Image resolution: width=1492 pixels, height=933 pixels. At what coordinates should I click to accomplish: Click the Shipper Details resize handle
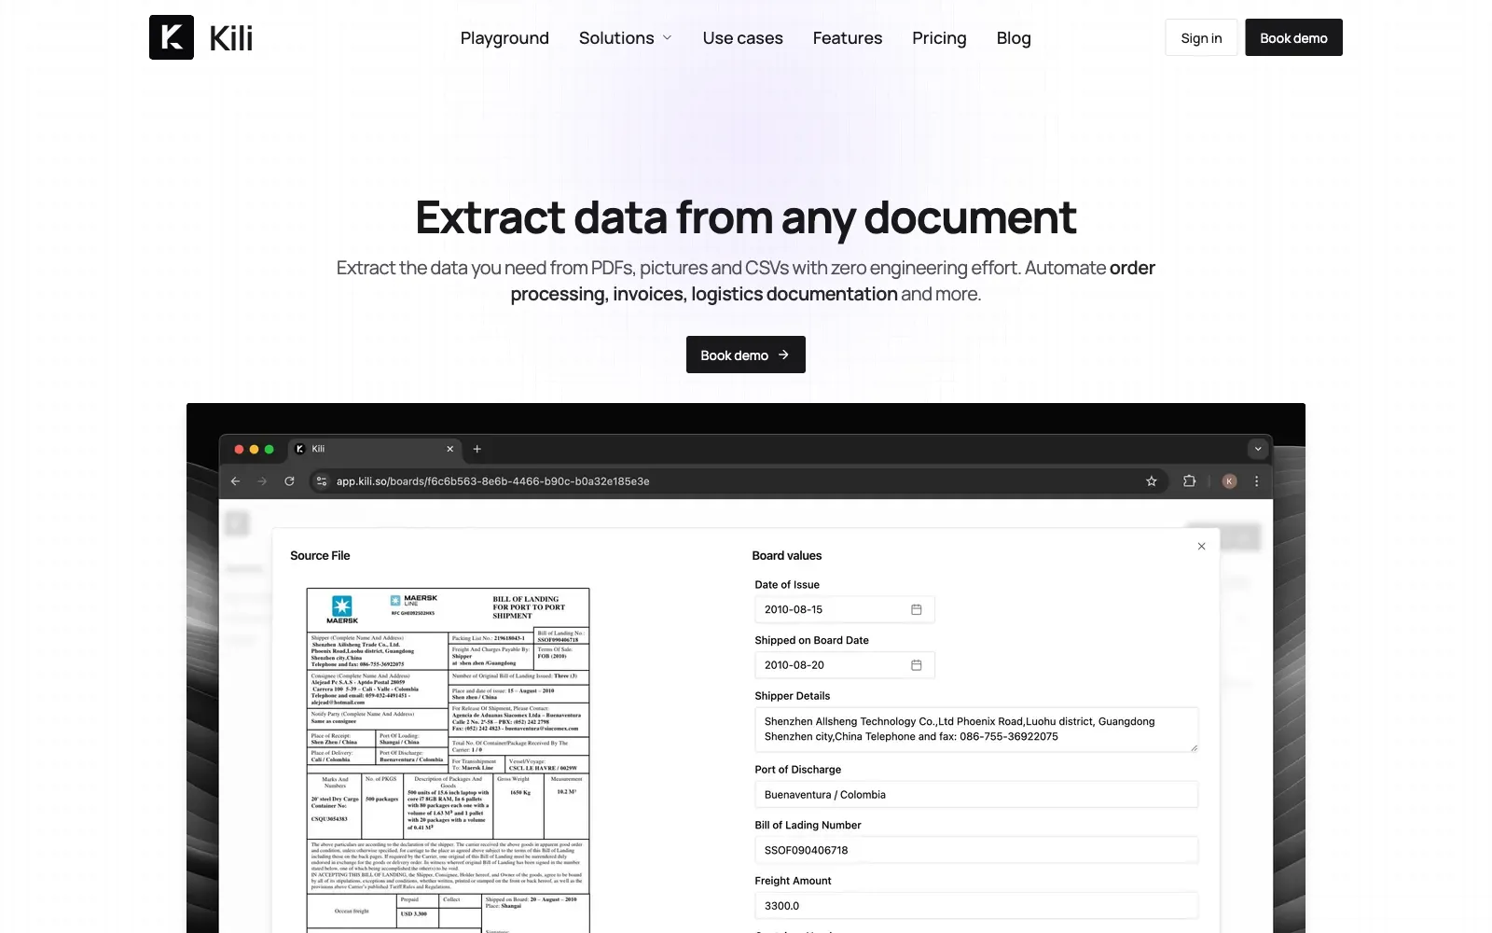[1193, 746]
